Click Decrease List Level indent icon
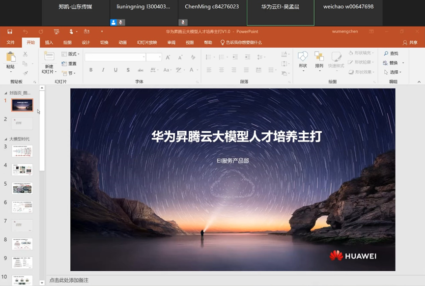This screenshot has height=286, width=425. (235, 57)
